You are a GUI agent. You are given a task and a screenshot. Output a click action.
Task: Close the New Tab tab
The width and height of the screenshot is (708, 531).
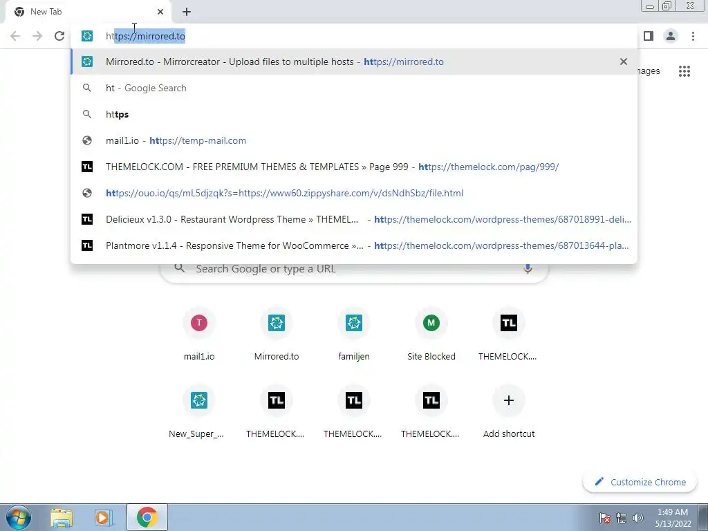(x=160, y=12)
